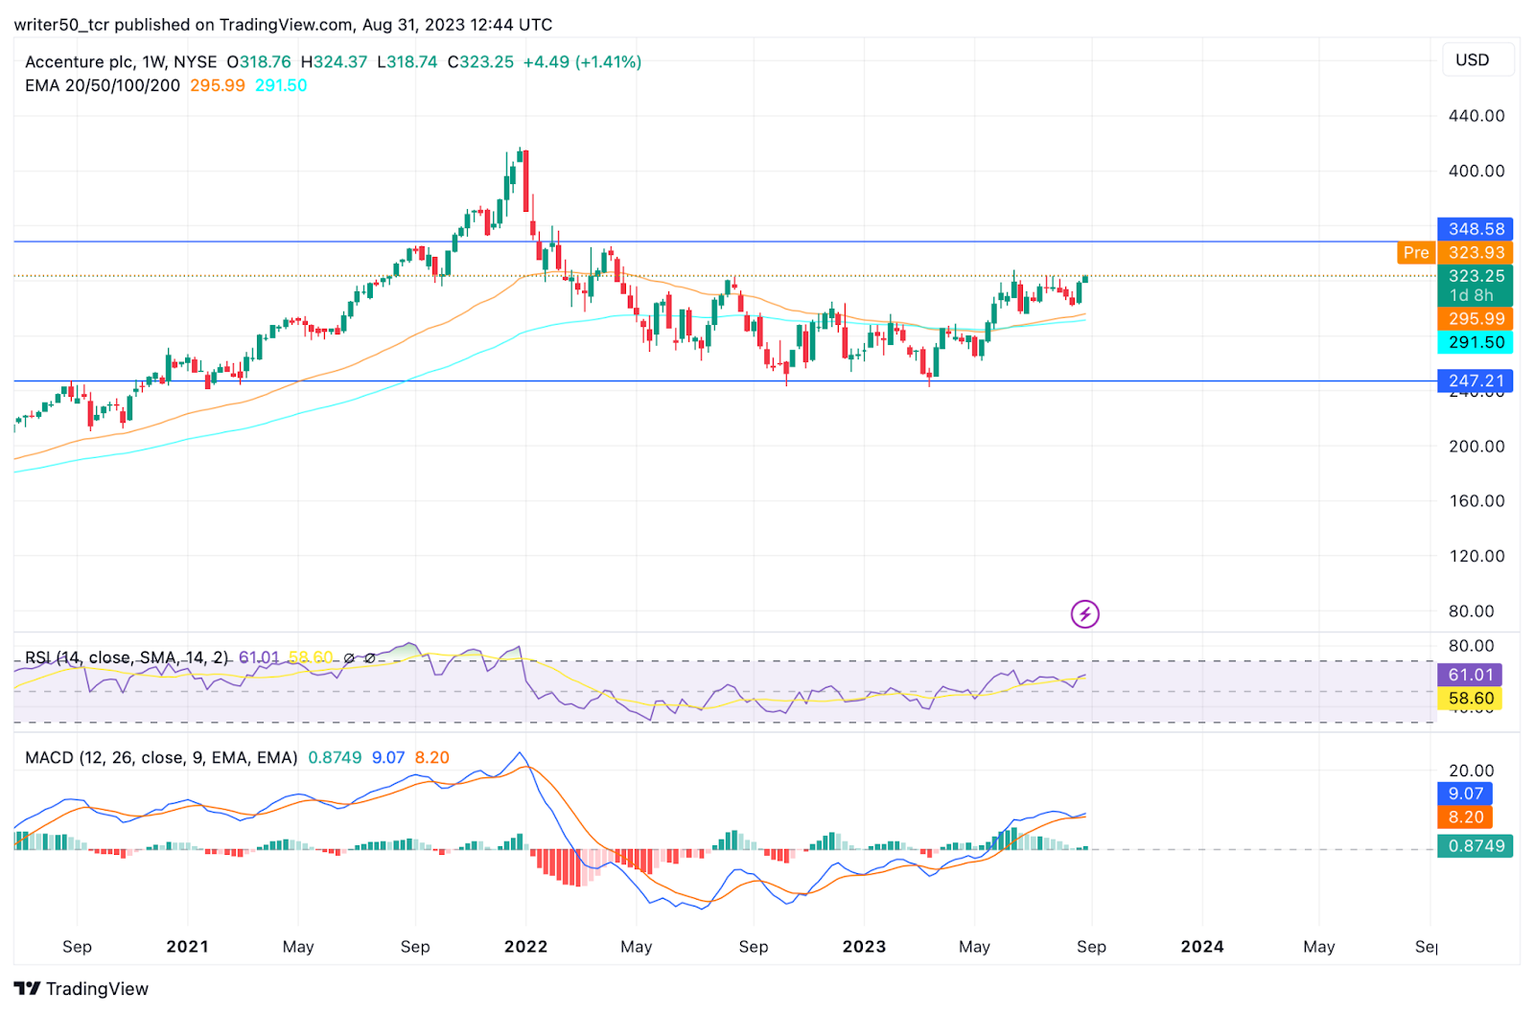Click the 20.00 MACD scale value
This screenshot has height=1013, width=1534.
coord(1472,771)
